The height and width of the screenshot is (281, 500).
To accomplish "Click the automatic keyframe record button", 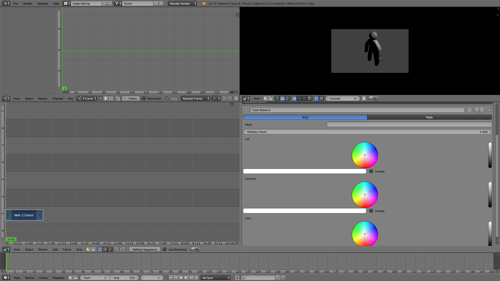I will pyautogui.click(x=237, y=278).
